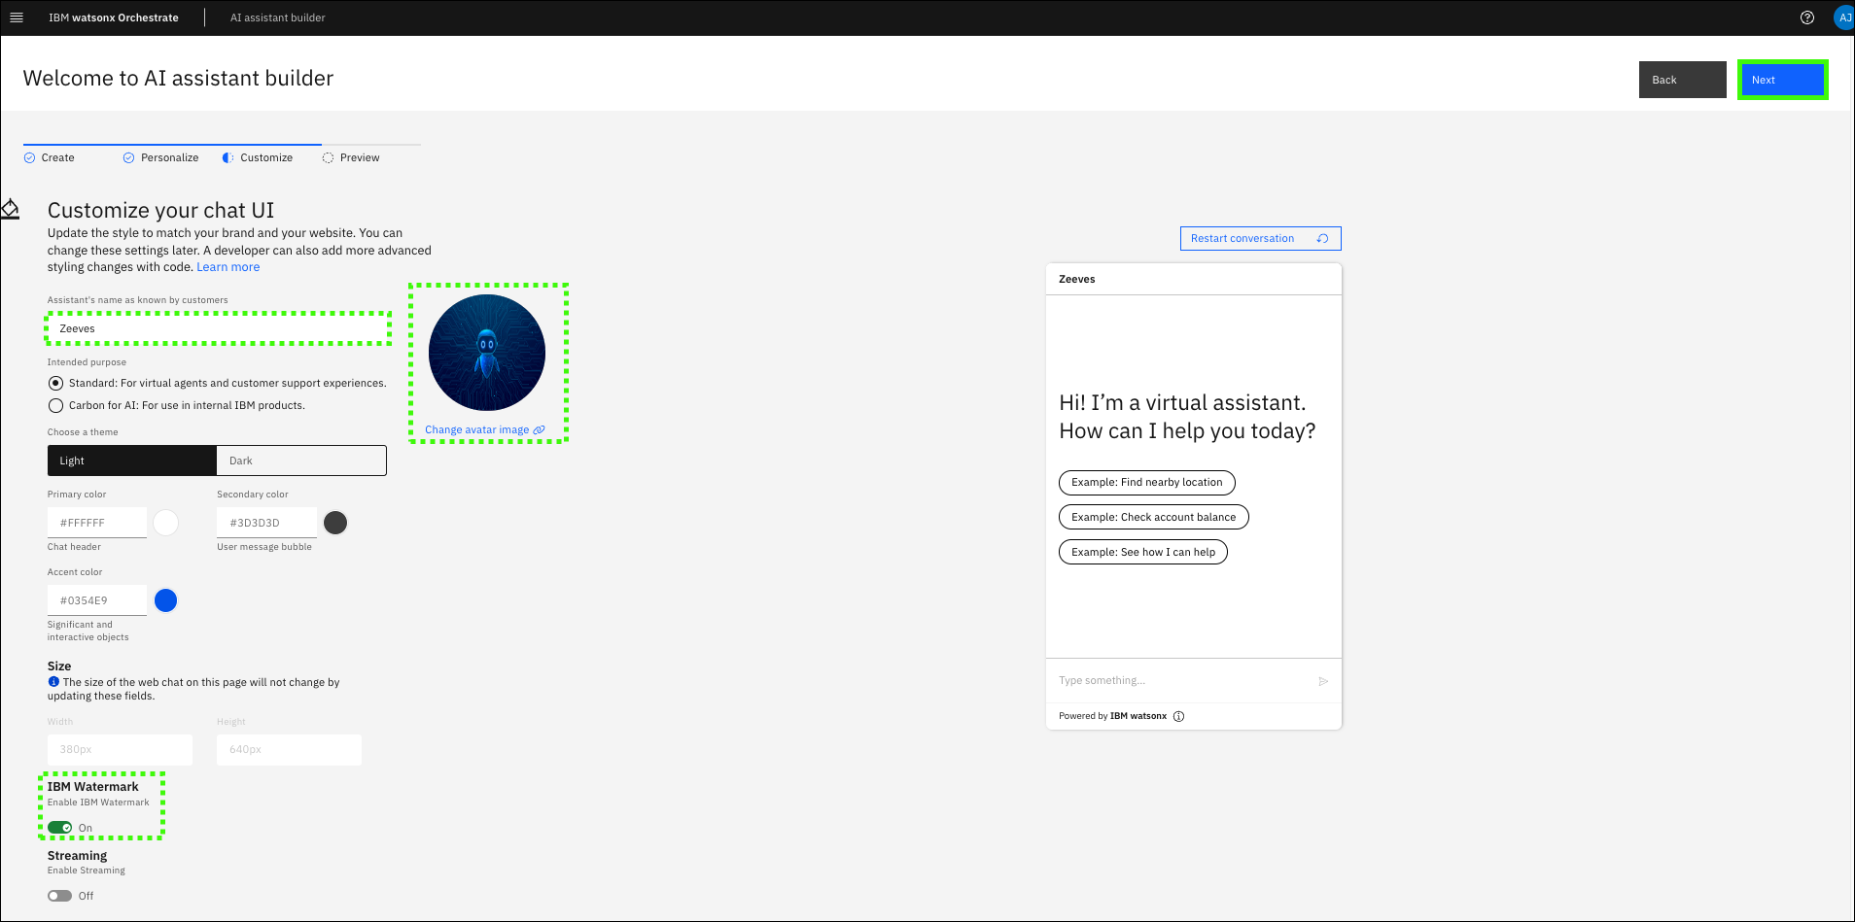Click the Next button
Image resolution: width=1855 pixels, height=922 pixels.
click(1781, 80)
